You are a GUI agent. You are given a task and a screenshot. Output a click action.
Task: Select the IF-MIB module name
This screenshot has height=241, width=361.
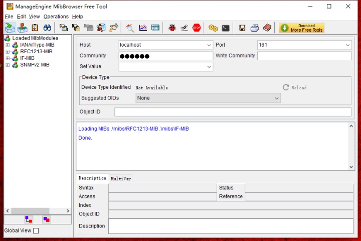click(x=27, y=58)
